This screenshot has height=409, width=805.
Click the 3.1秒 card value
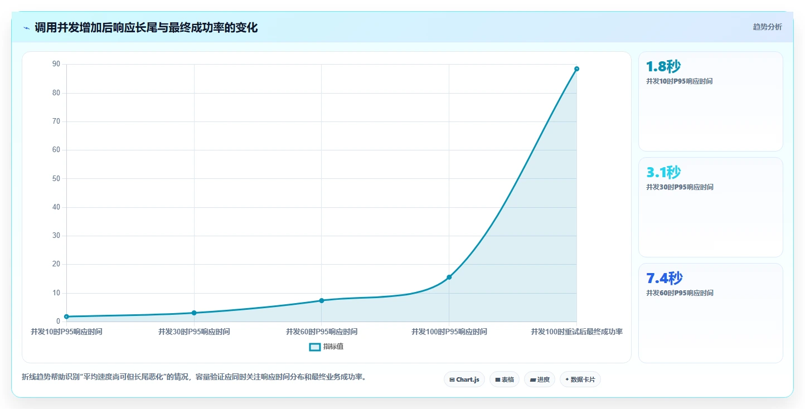coord(663,172)
